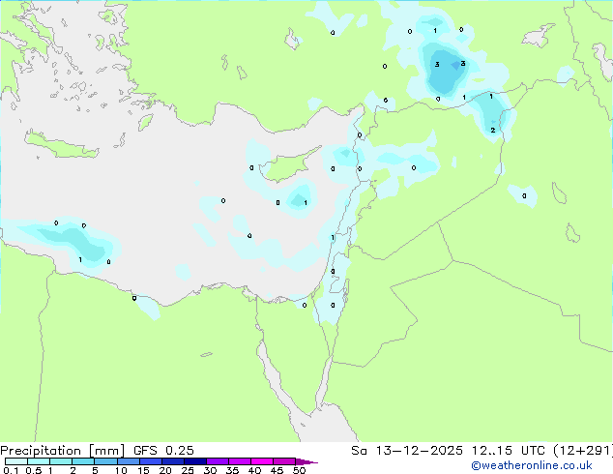613x474 pixels.
Task: Click the '2' precipitation value on the map
Action: (492, 131)
